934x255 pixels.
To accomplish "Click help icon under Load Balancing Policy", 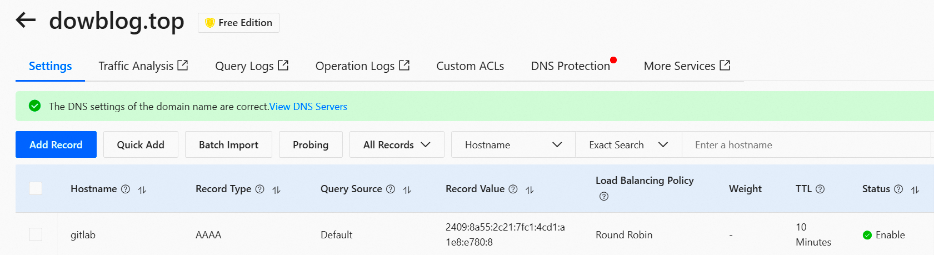I will pyautogui.click(x=604, y=197).
